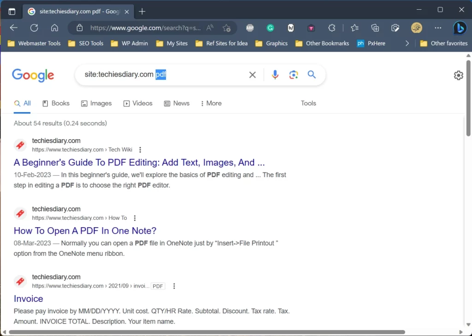Show more favorites bar items chevron

pos(407,43)
